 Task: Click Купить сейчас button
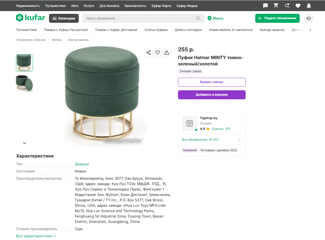pyautogui.click(x=212, y=82)
